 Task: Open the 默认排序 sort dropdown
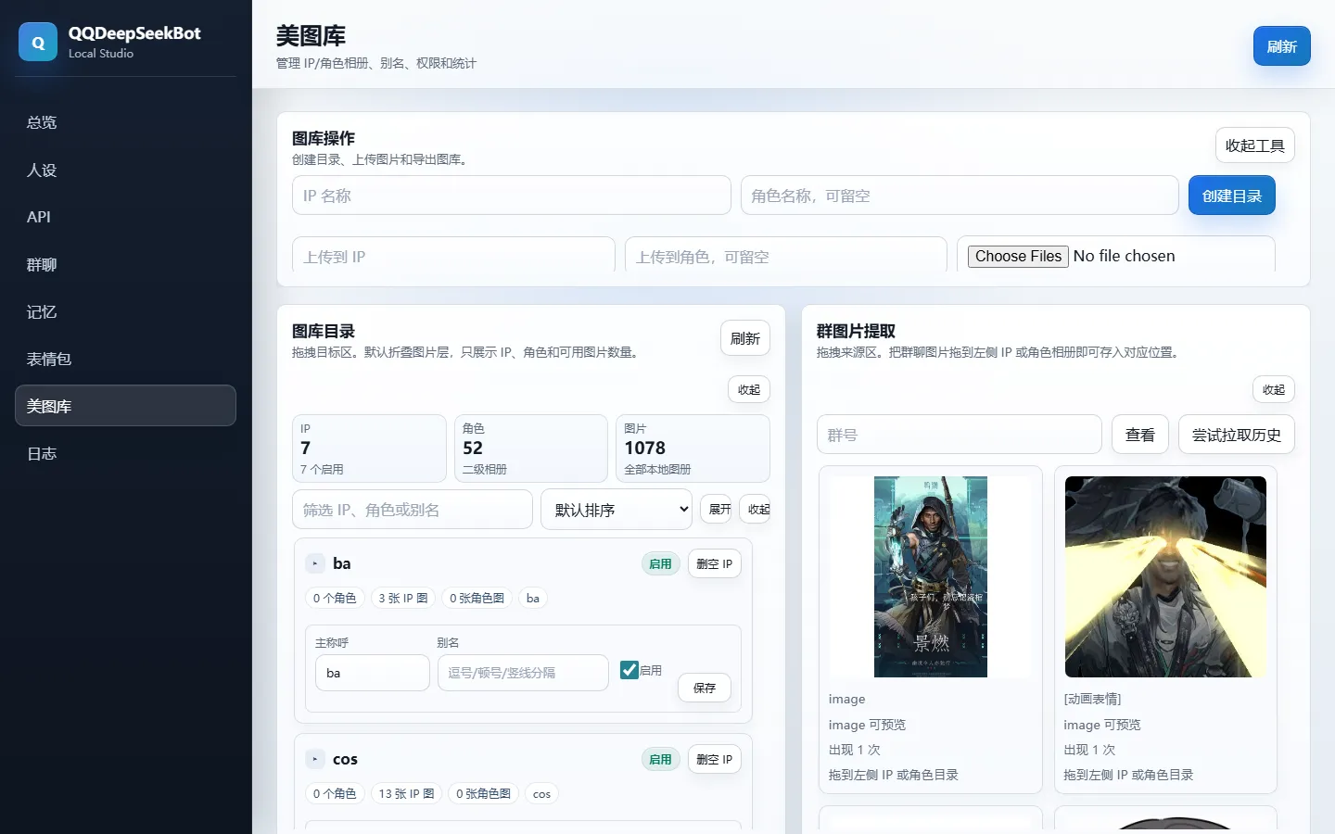click(x=617, y=510)
